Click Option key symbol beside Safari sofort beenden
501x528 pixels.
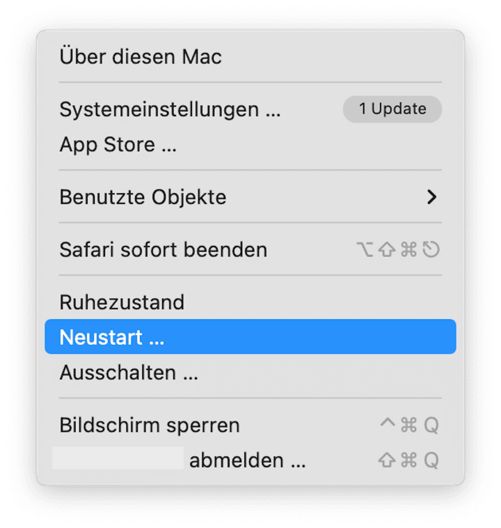365,249
